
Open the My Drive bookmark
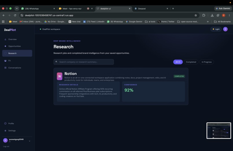(x=55, y=22)
